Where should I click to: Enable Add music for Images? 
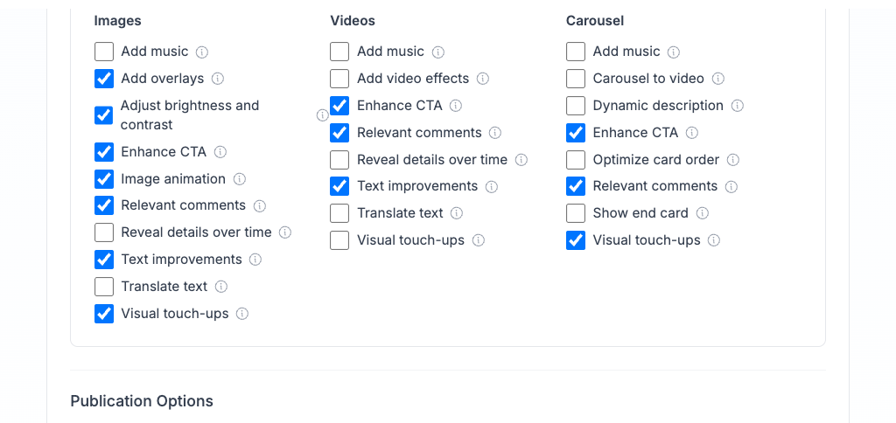104,52
